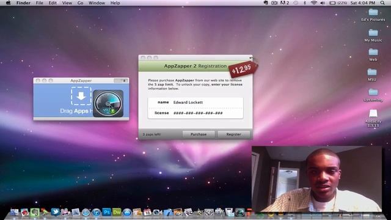Open the Apple menu

(8, 3)
